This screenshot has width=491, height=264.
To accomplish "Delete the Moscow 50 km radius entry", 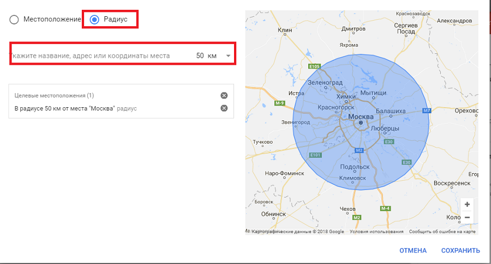I will click(224, 108).
